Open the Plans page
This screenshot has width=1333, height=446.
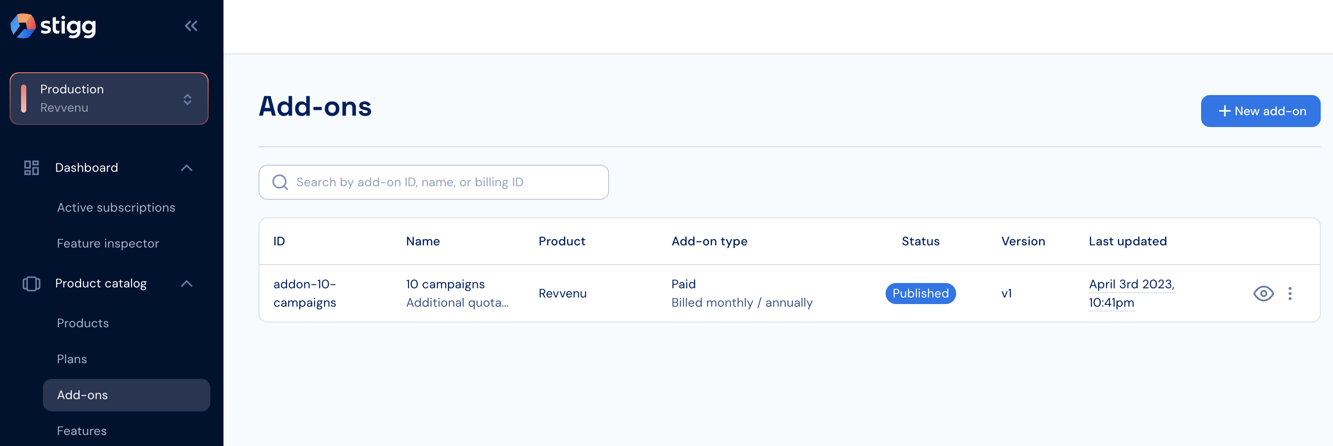[x=72, y=359]
